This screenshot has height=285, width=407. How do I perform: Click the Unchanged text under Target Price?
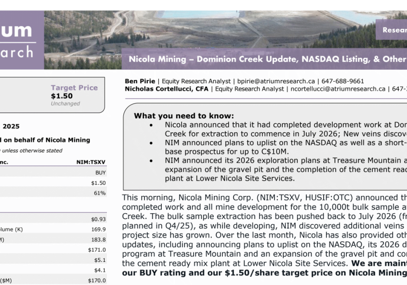(x=66, y=104)
